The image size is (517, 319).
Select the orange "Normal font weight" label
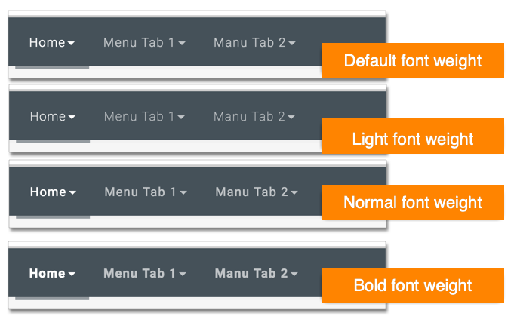(x=412, y=202)
